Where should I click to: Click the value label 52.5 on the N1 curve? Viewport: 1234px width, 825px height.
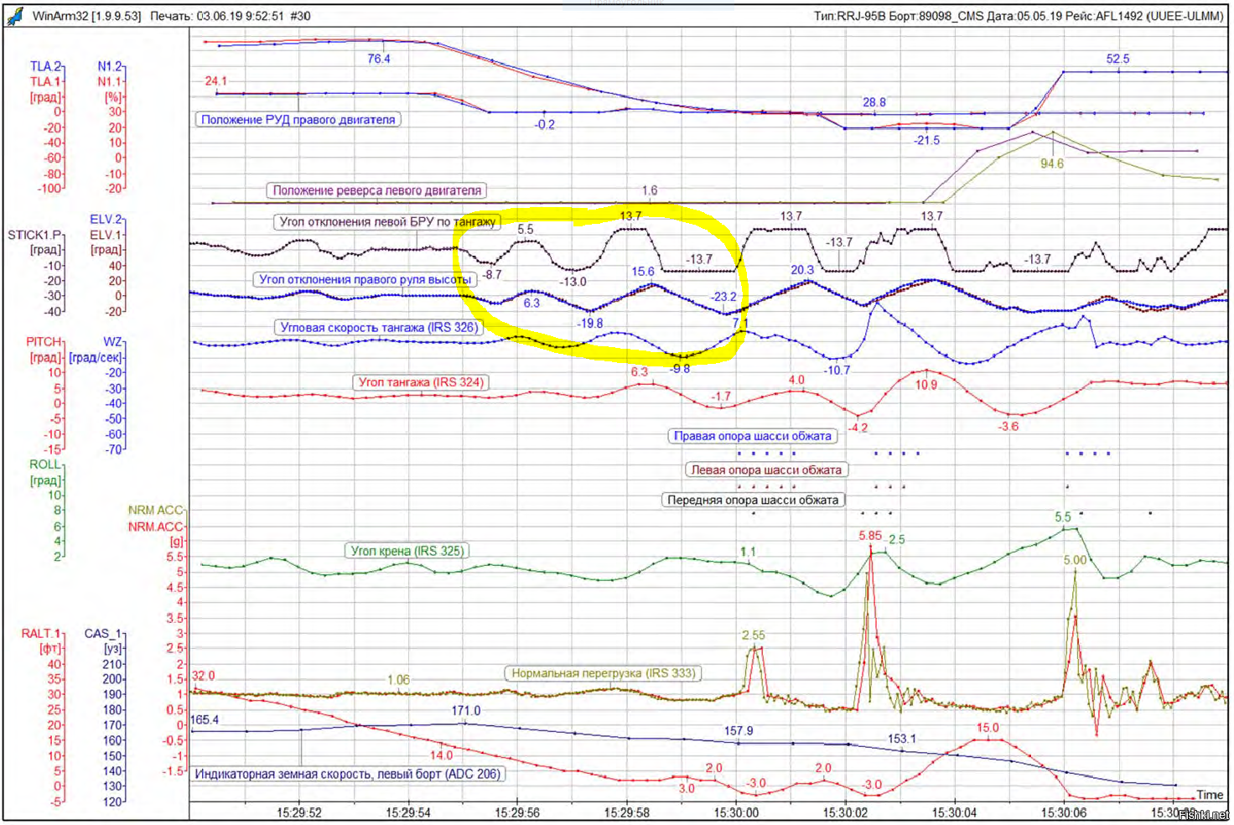(x=1117, y=59)
